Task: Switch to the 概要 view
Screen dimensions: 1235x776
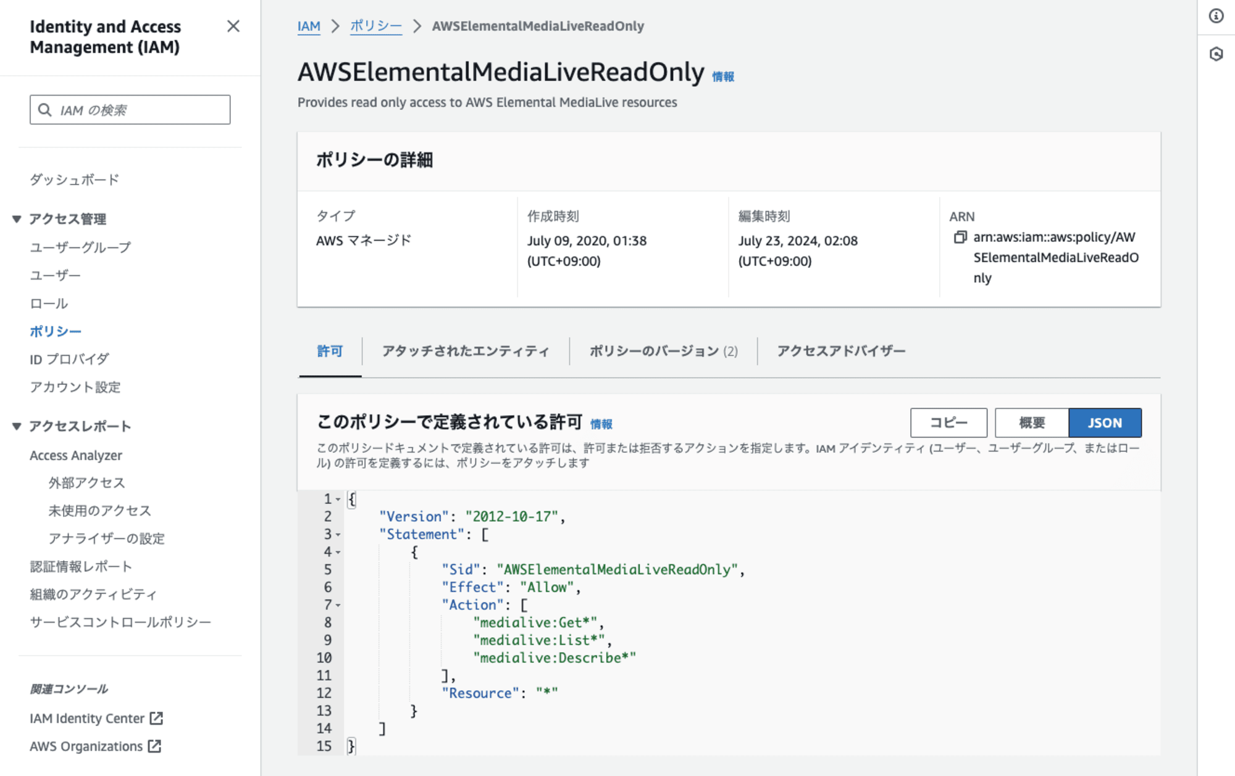Action: point(1032,423)
